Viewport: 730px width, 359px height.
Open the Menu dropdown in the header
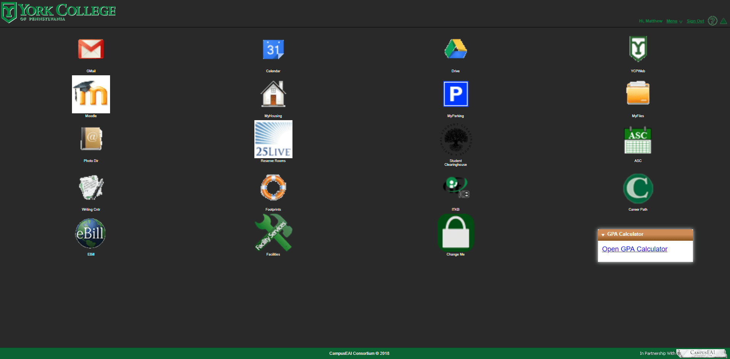click(674, 21)
